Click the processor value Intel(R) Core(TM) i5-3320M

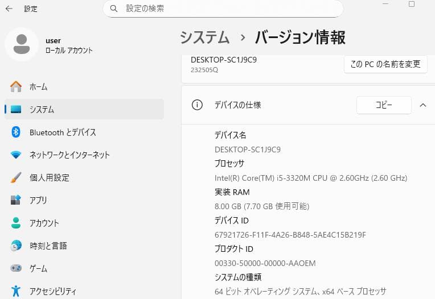[311, 178]
